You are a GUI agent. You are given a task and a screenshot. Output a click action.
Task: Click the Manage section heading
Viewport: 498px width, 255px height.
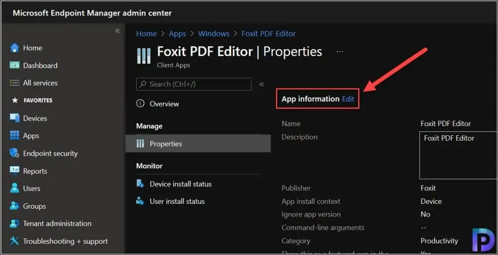click(x=149, y=126)
